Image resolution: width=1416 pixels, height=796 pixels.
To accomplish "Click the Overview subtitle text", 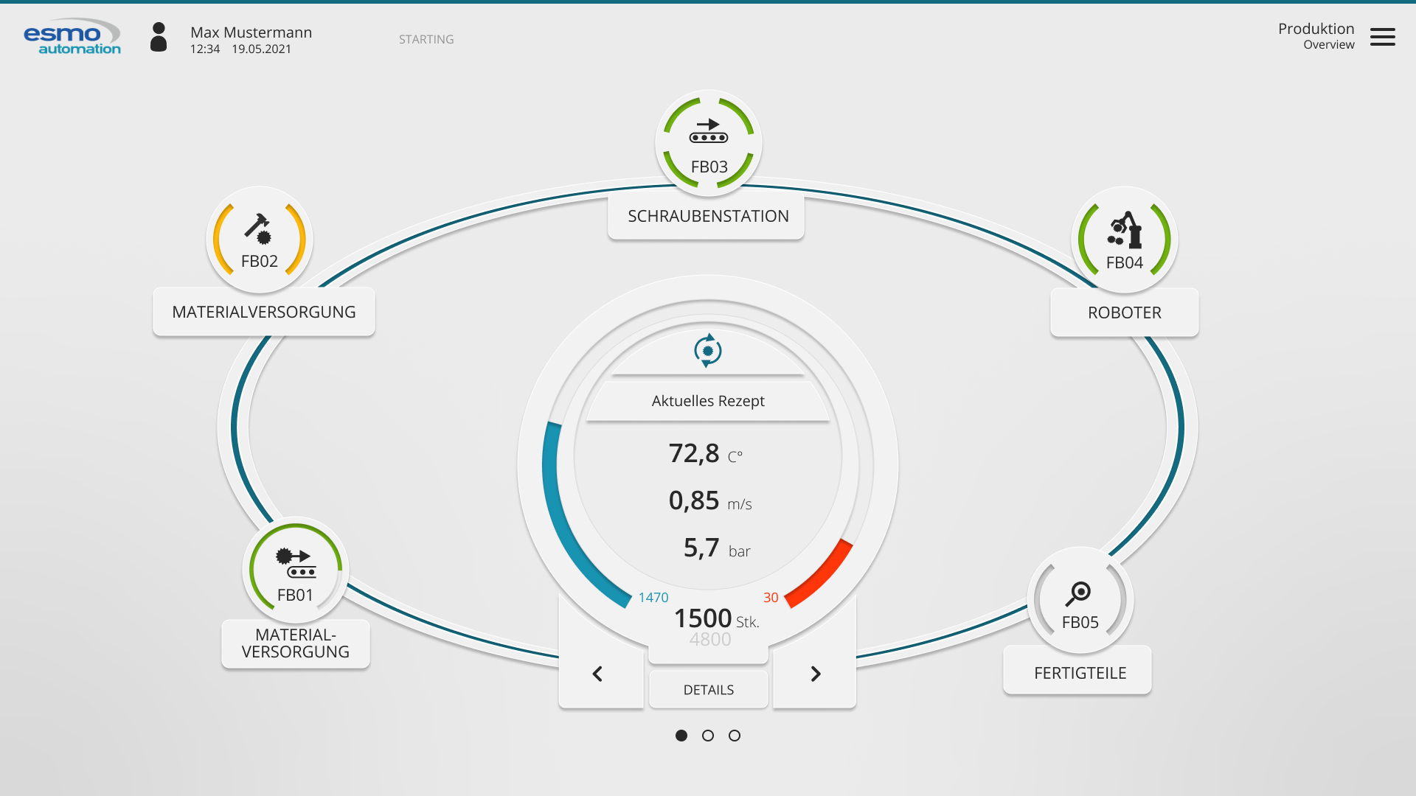I will 1329,45.
